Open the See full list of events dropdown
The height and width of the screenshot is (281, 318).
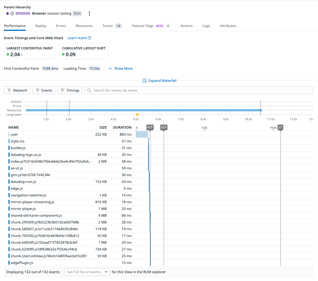(x=87, y=272)
